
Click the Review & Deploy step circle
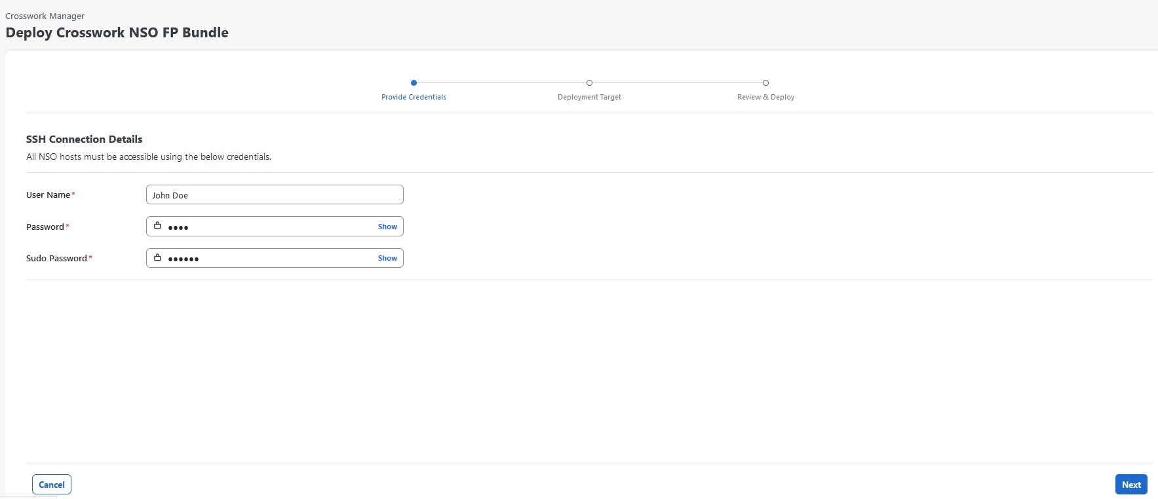(765, 83)
